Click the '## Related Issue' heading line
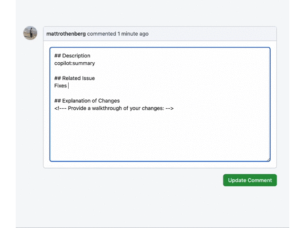 (74, 78)
